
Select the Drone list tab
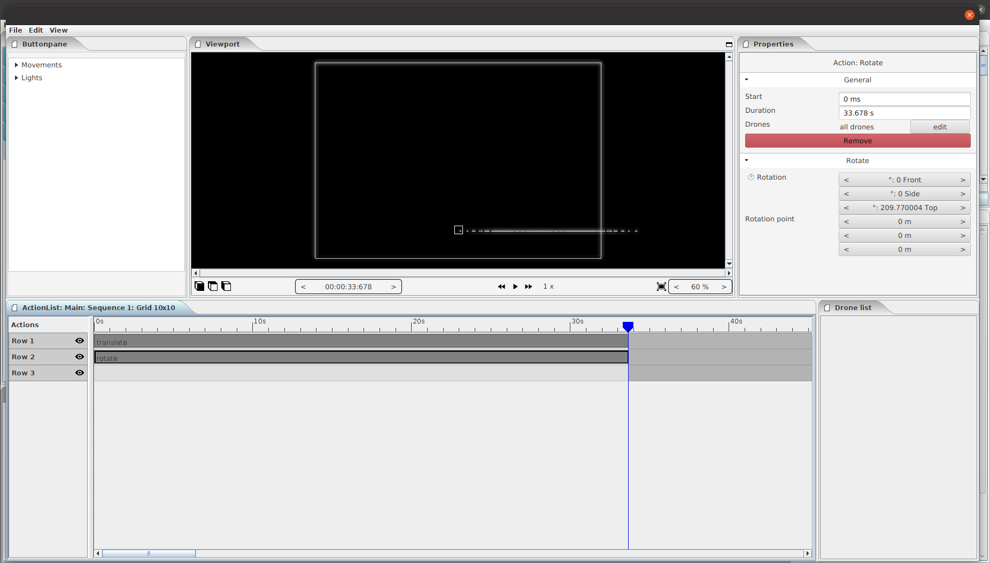pos(853,307)
